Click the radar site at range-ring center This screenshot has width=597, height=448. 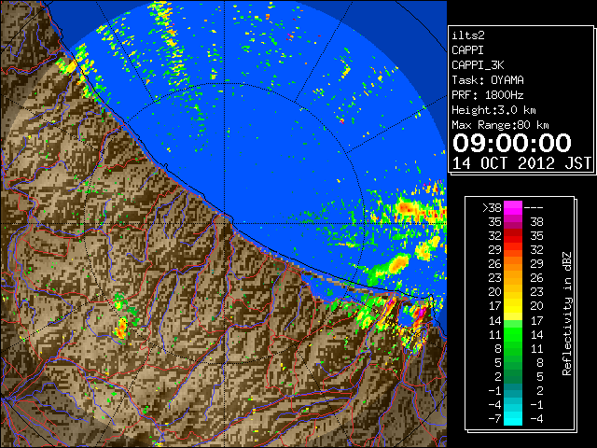click(x=224, y=223)
